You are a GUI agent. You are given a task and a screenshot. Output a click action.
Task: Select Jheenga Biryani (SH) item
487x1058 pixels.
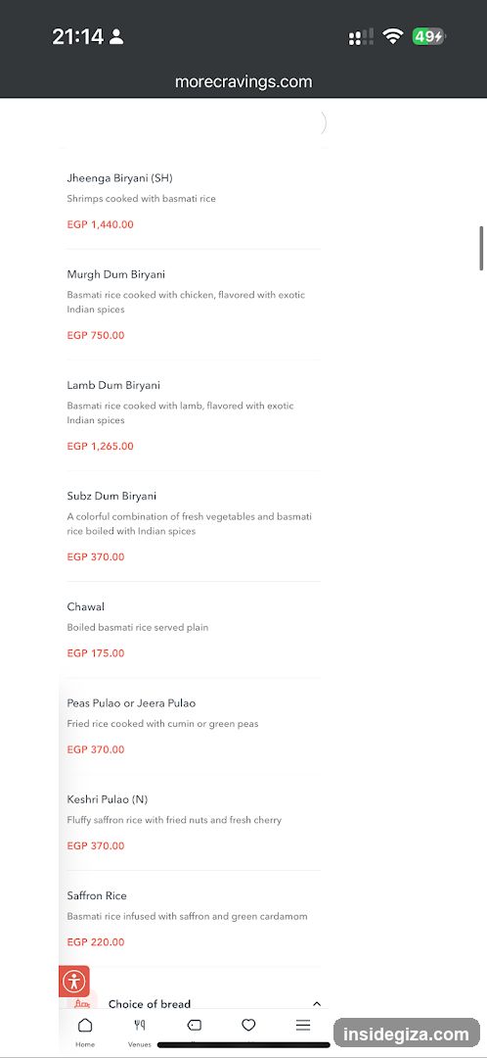click(x=194, y=201)
